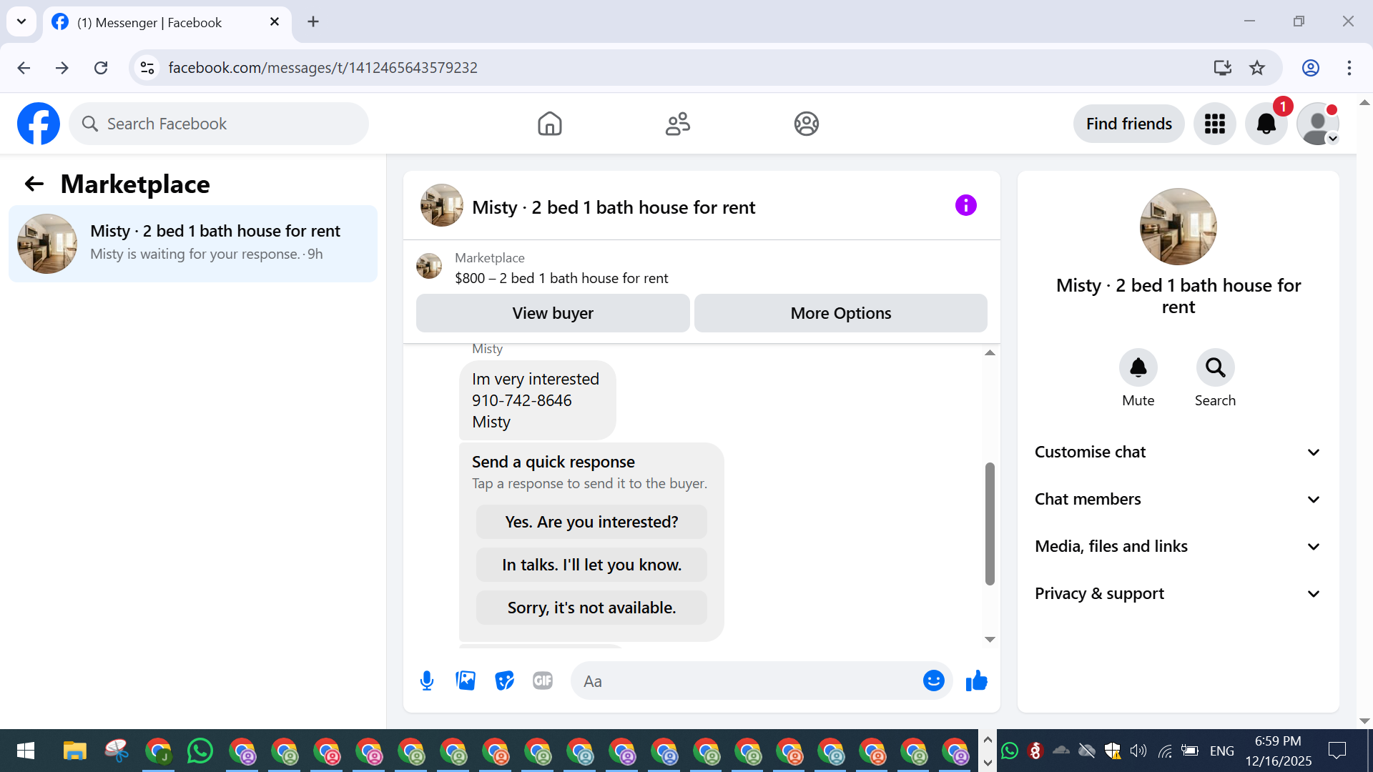Search in conversation magnifier icon
This screenshot has height=772, width=1373.
click(x=1216, y=367)
